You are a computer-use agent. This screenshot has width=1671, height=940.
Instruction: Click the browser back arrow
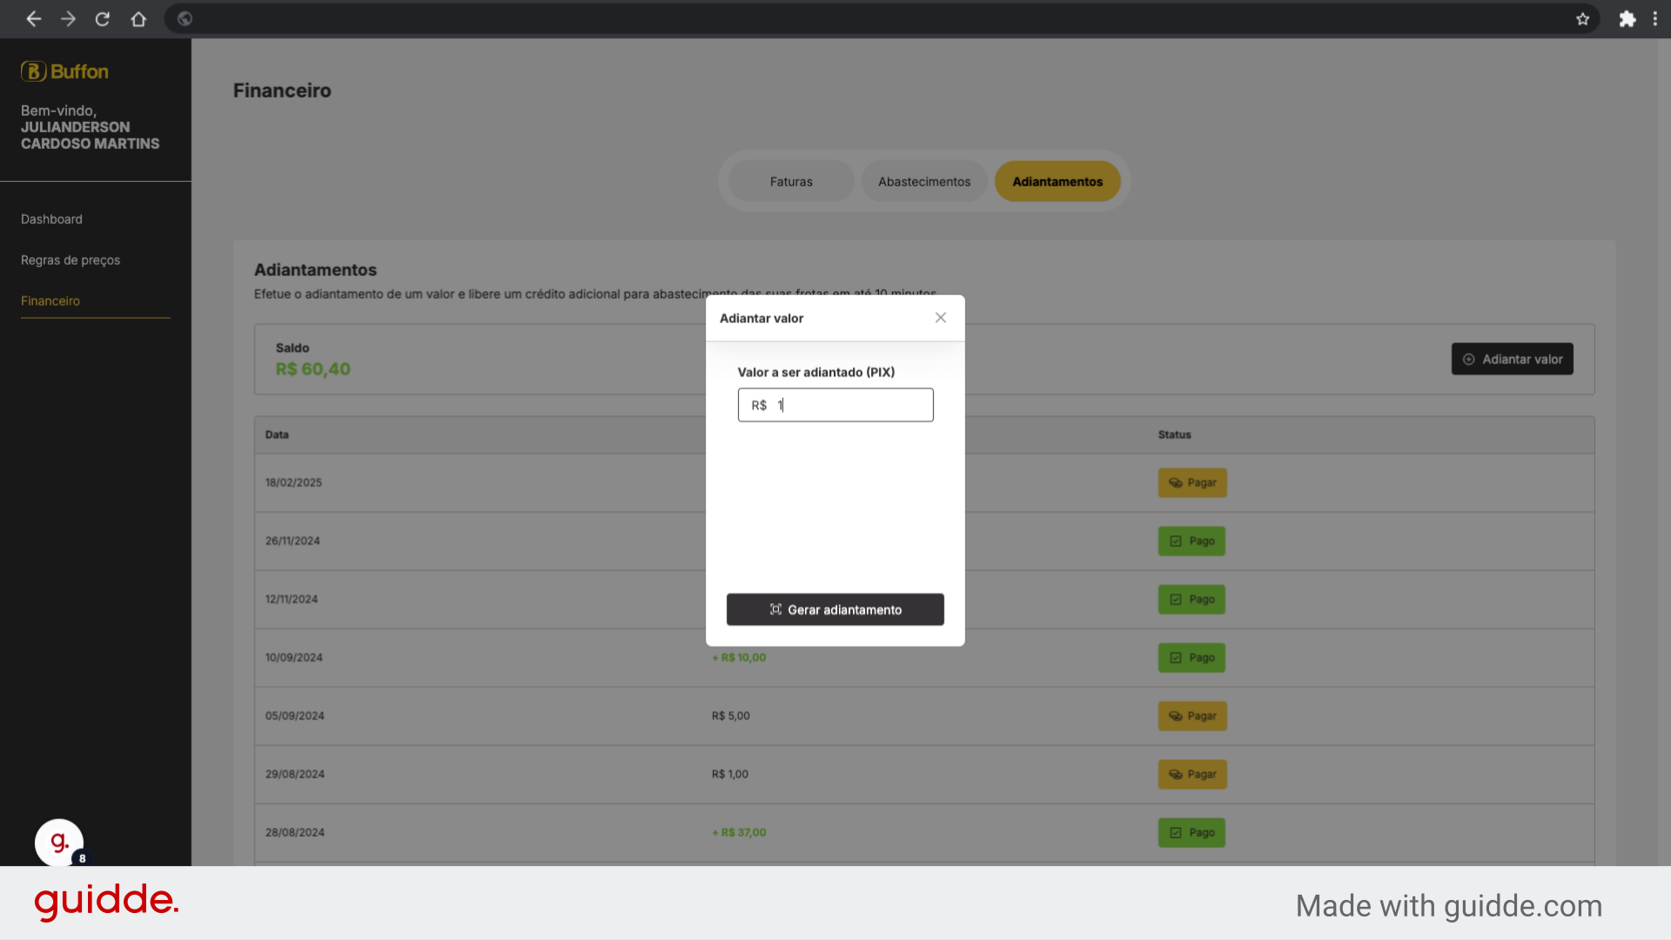click(34, 18)
